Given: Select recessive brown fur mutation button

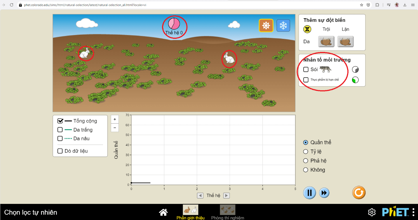Looking at the screenshot, I should [345, 42].
